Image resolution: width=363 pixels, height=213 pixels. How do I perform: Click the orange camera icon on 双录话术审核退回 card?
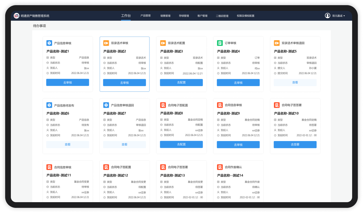point(277,43)
